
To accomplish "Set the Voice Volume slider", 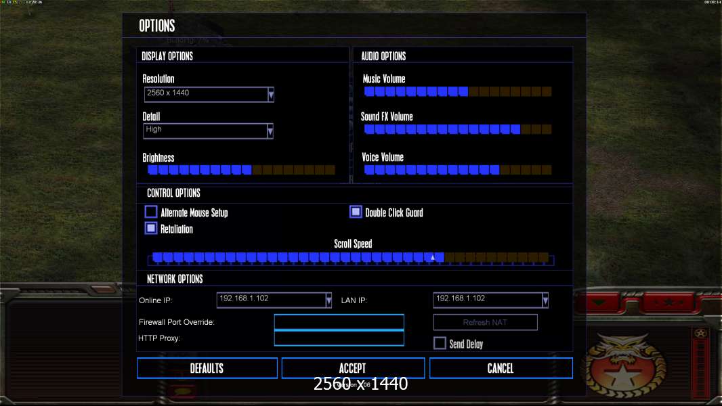I will pyautogui.click(x=458, y=170).
